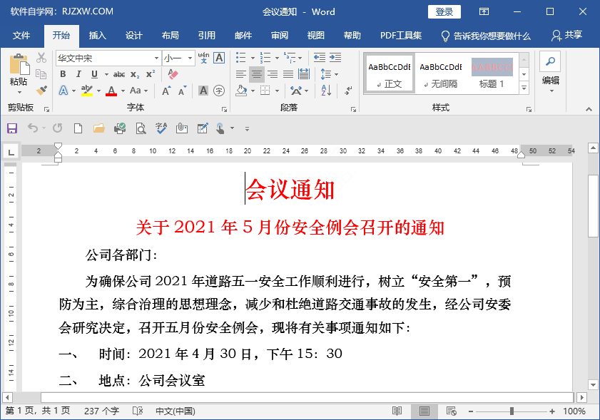This screenshot has width=600, height=420.
Task: Switch to the 插入 ribbon tab
Action: pos(97,35)
